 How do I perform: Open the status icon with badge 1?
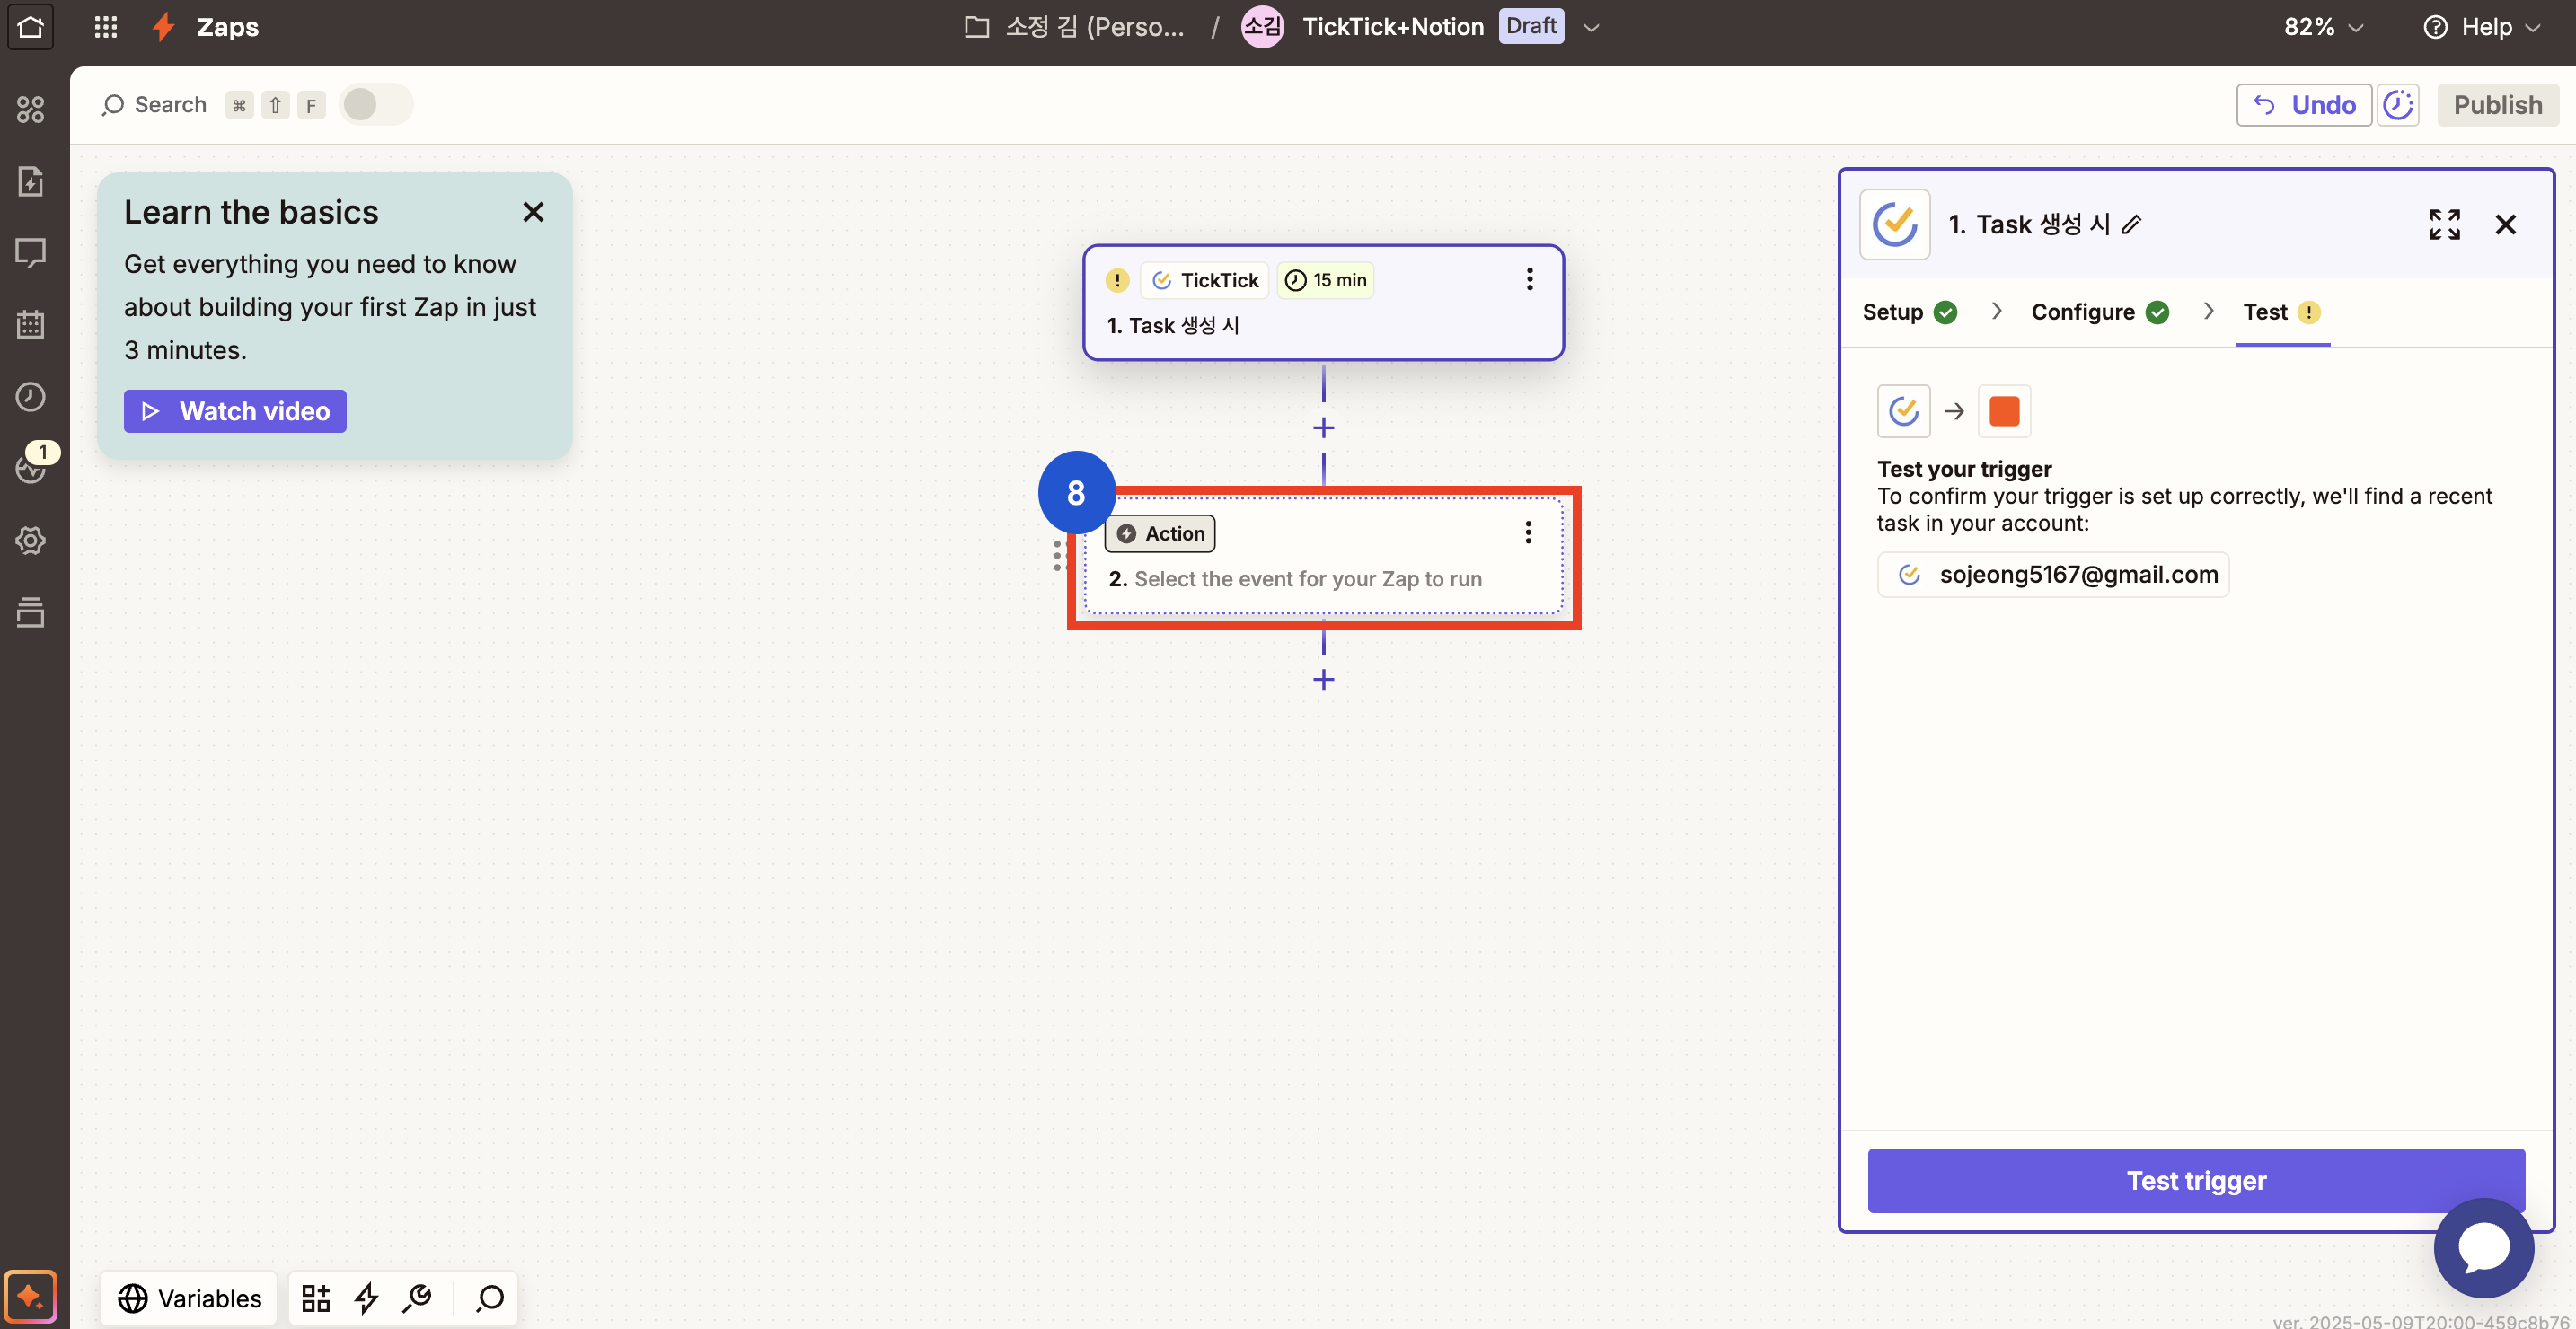coord(32,466)
